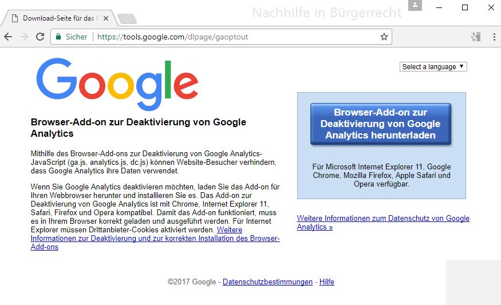
Task: Open the Datenschutzbestimmungen footer link
Action: point(267,282)
